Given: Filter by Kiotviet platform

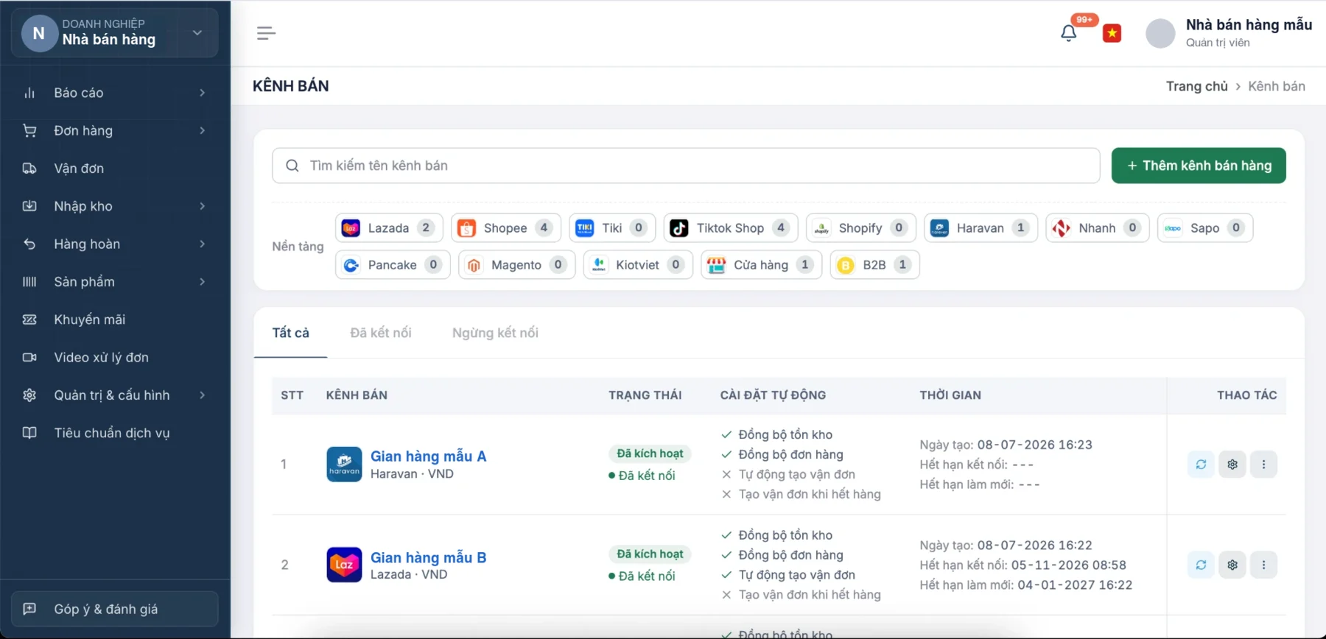Looking at the screenshot, I should pyautogui.click(x=638, y=265).
